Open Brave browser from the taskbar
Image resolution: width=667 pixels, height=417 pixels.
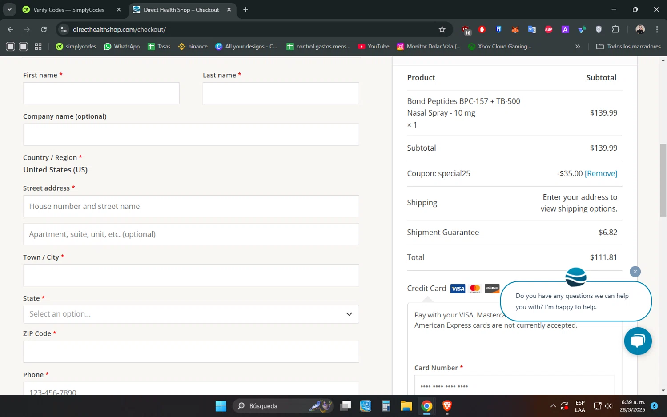point(447,406)
